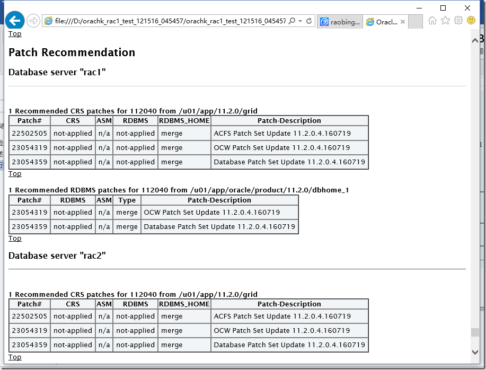
Task: Click the search magnifier in address bar
Action: tap(292, 21)
